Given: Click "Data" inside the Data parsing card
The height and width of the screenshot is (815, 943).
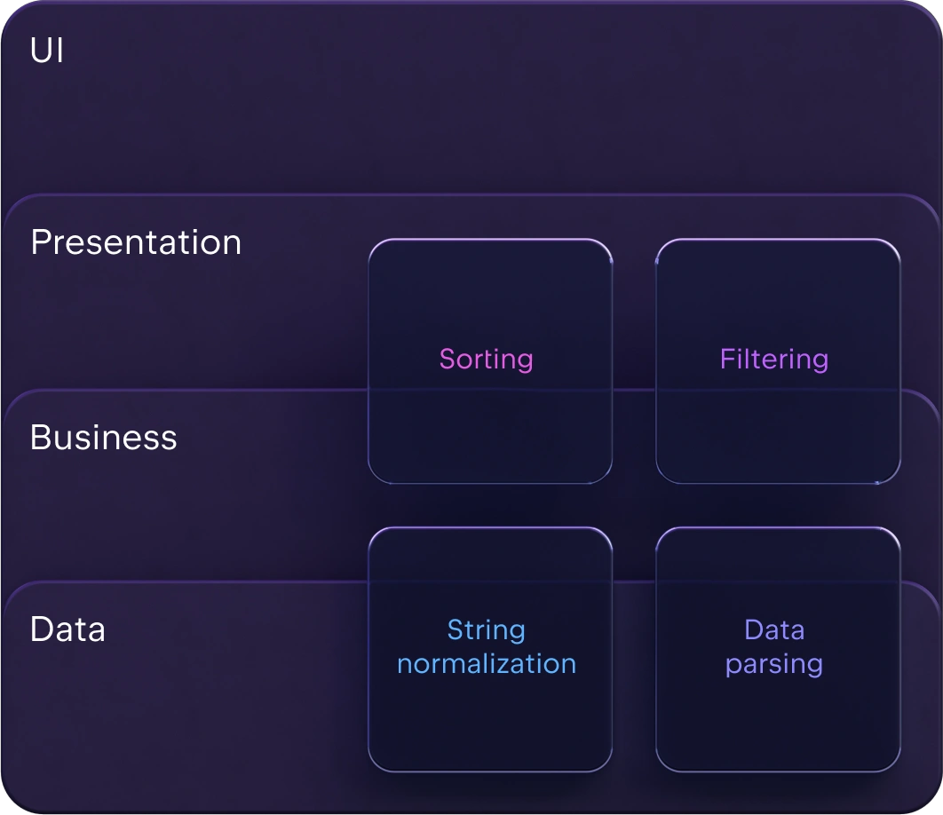Looking at the screenshot, I should pos(774,630).
